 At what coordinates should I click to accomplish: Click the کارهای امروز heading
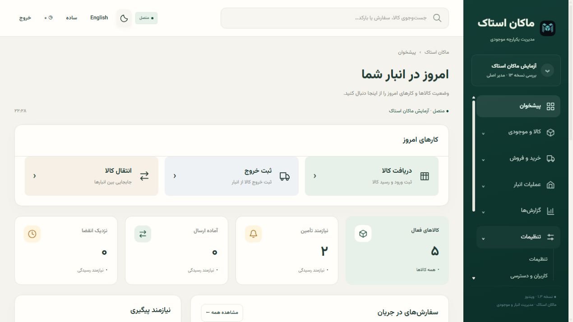coord(421,140)
